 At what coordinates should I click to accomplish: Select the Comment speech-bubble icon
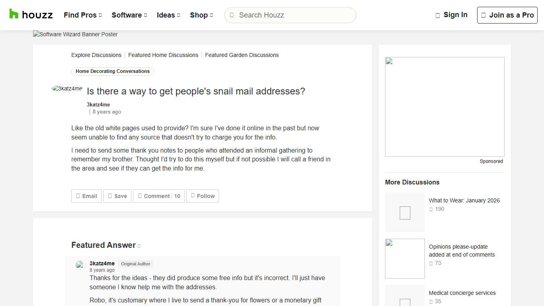tap(140, 196)
